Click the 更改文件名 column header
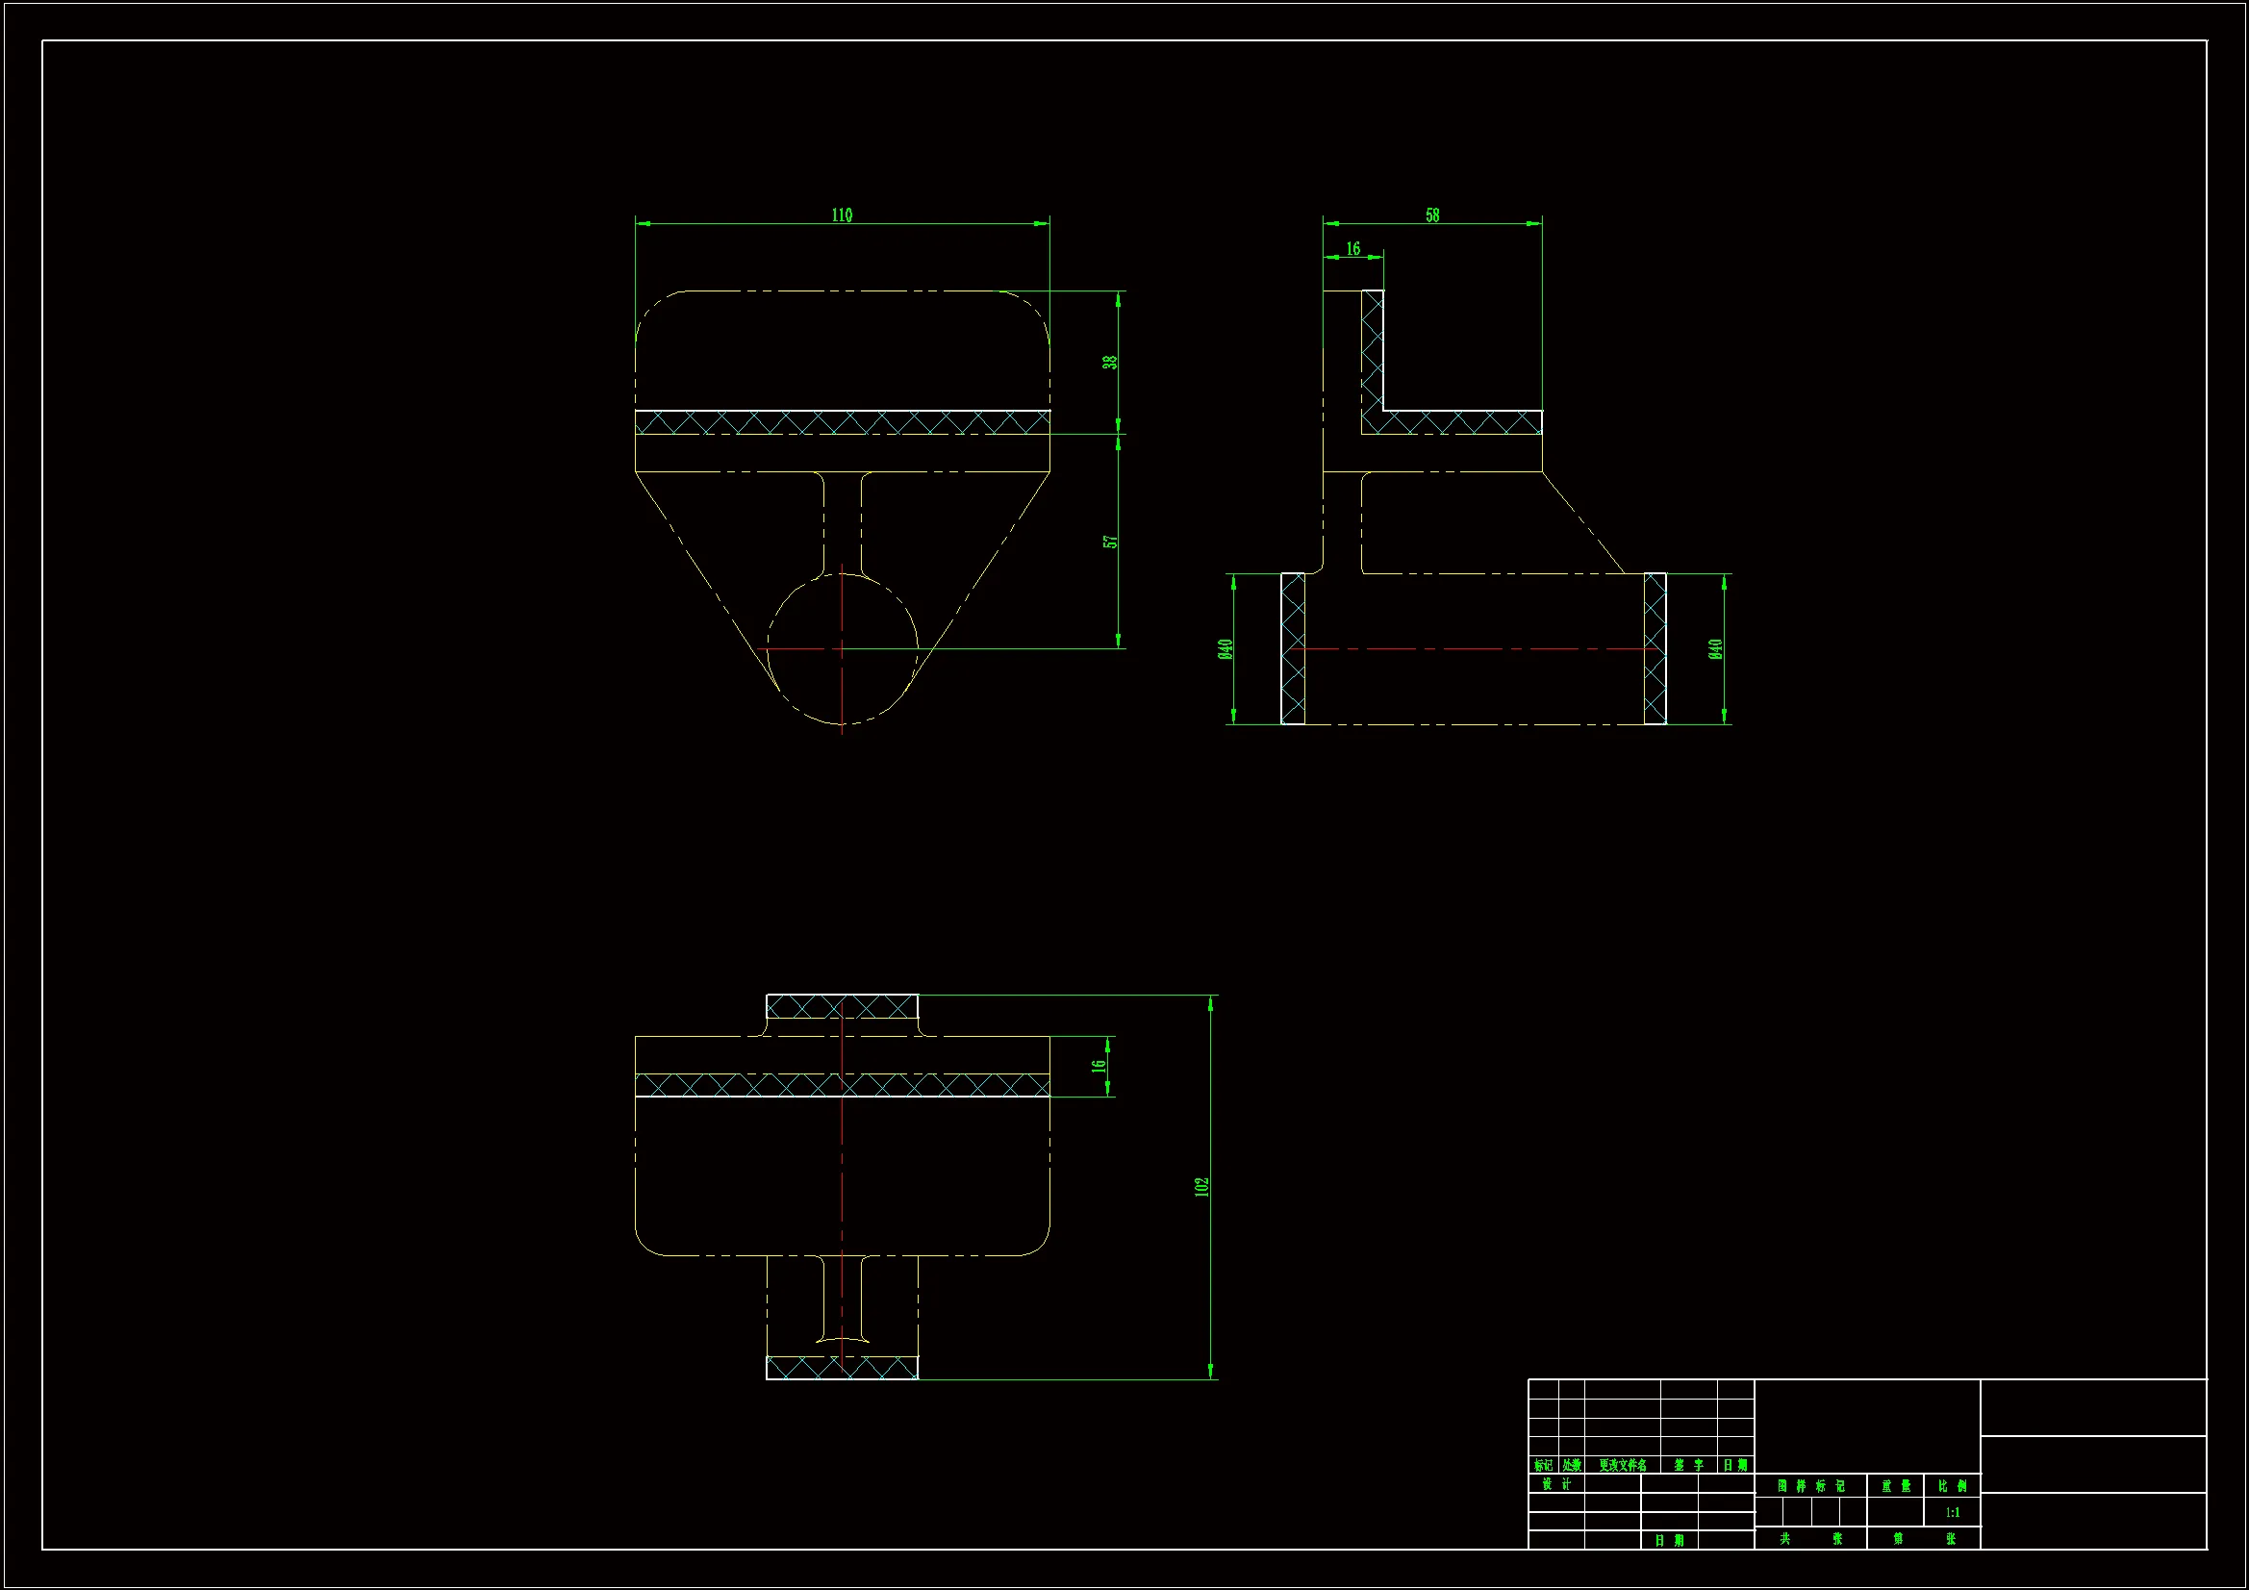The height and width of the screenshot is (1590, 2249). tap(1622, 1466)
